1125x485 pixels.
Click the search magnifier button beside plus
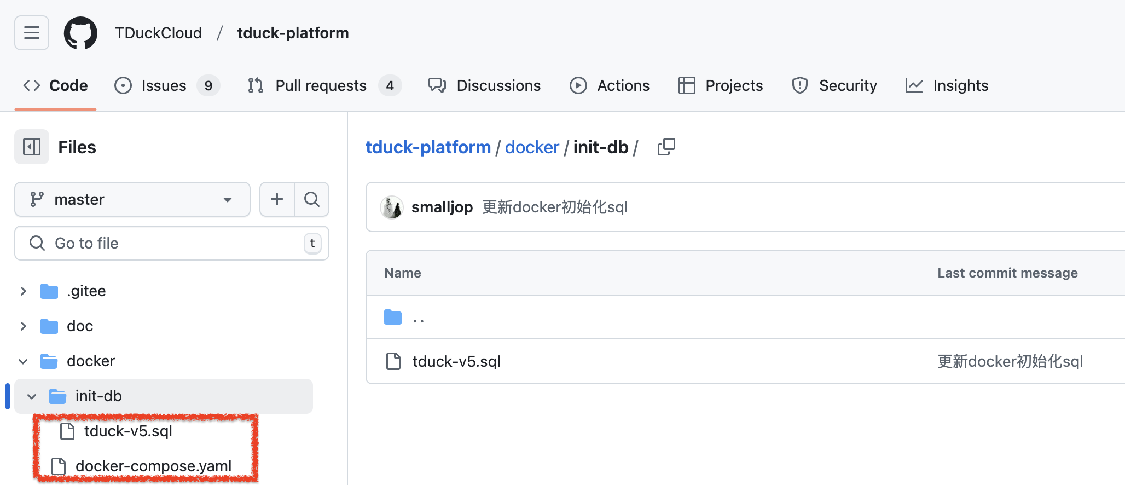[x=312, y=199]
